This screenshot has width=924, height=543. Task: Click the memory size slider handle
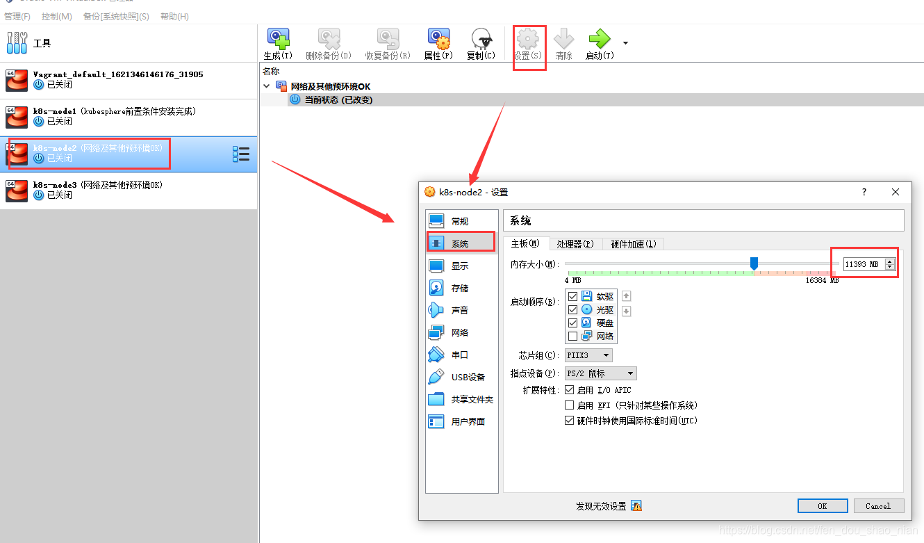[x=754, y=264]
